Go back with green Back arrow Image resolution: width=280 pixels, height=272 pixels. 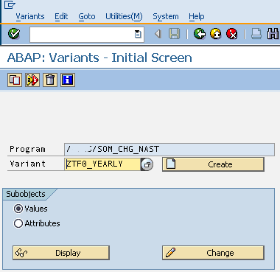tap(200, 34)
